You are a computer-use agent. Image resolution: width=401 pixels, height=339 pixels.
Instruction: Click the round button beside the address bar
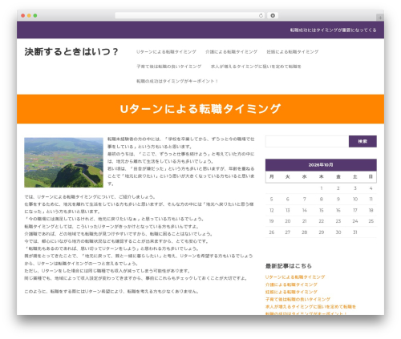point(273,16)
